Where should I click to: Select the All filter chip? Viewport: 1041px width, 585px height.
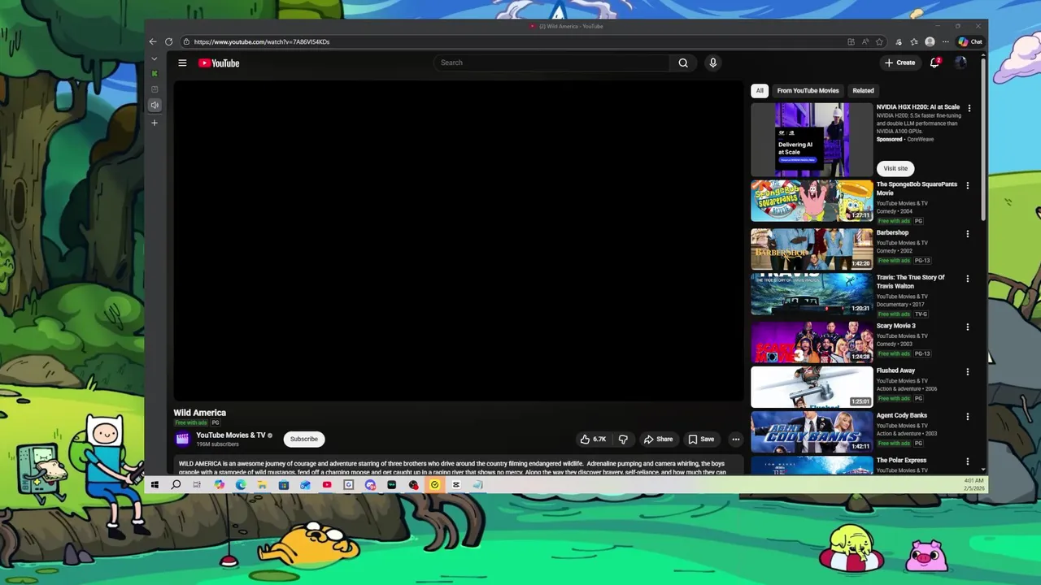click(x=760, y=90)
